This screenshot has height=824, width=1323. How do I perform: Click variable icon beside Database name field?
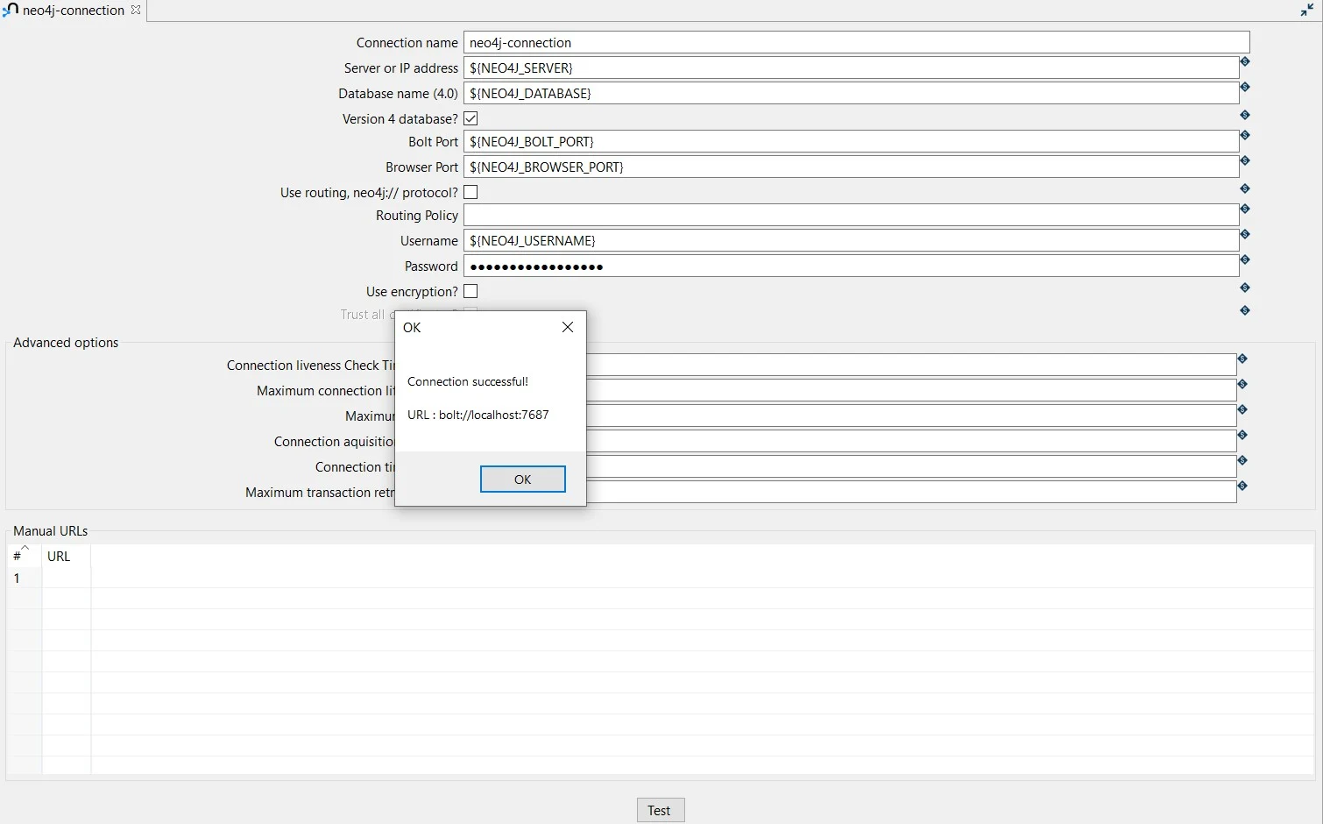pos(1244,88)
